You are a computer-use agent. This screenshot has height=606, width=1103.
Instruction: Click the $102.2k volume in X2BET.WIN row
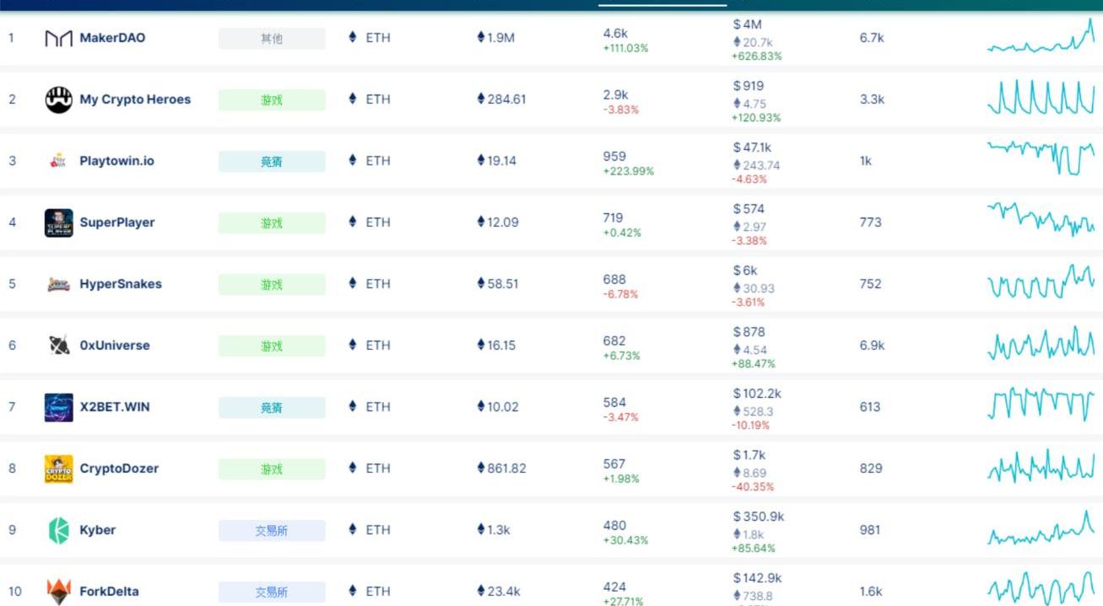coord(757,394)
